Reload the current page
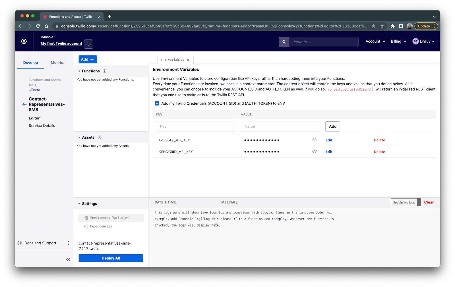The height and width of the screenshot is (287, 455). [x=38, y=26]
